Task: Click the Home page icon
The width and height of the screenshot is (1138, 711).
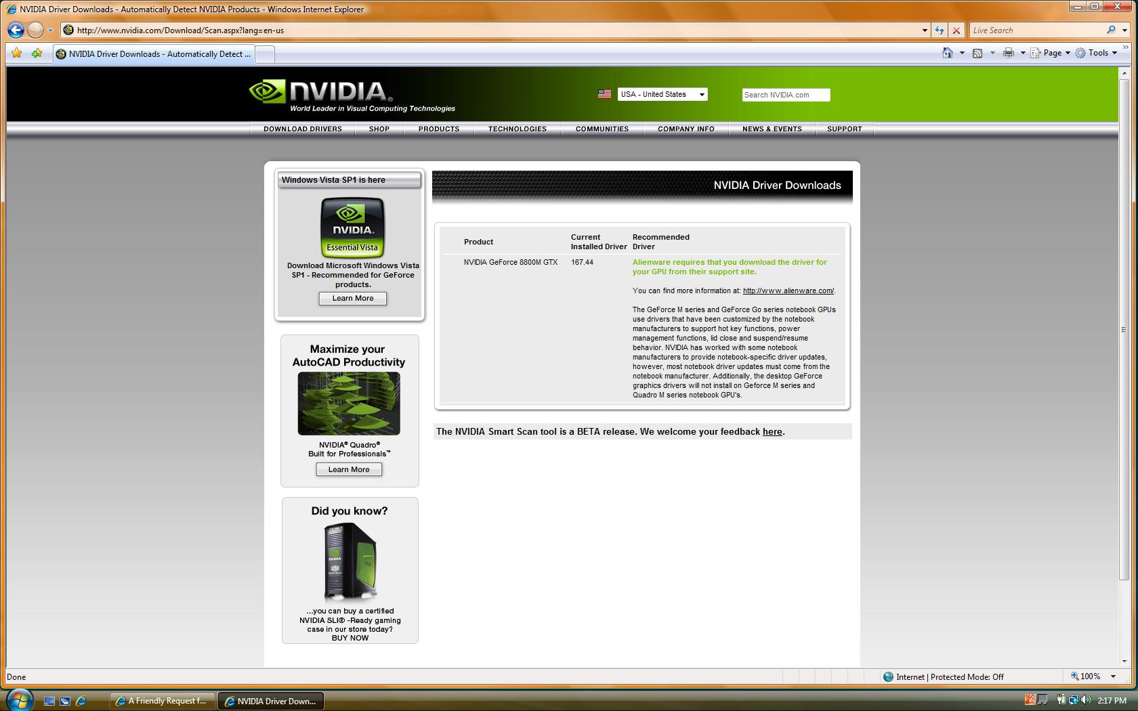Action: [948, 53]
